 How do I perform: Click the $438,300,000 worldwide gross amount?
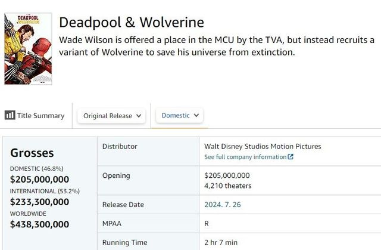click(x=39, y=224)
